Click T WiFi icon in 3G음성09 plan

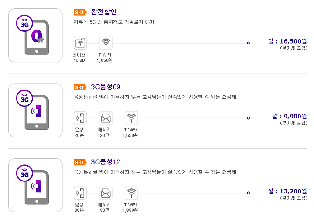[131, 118]
